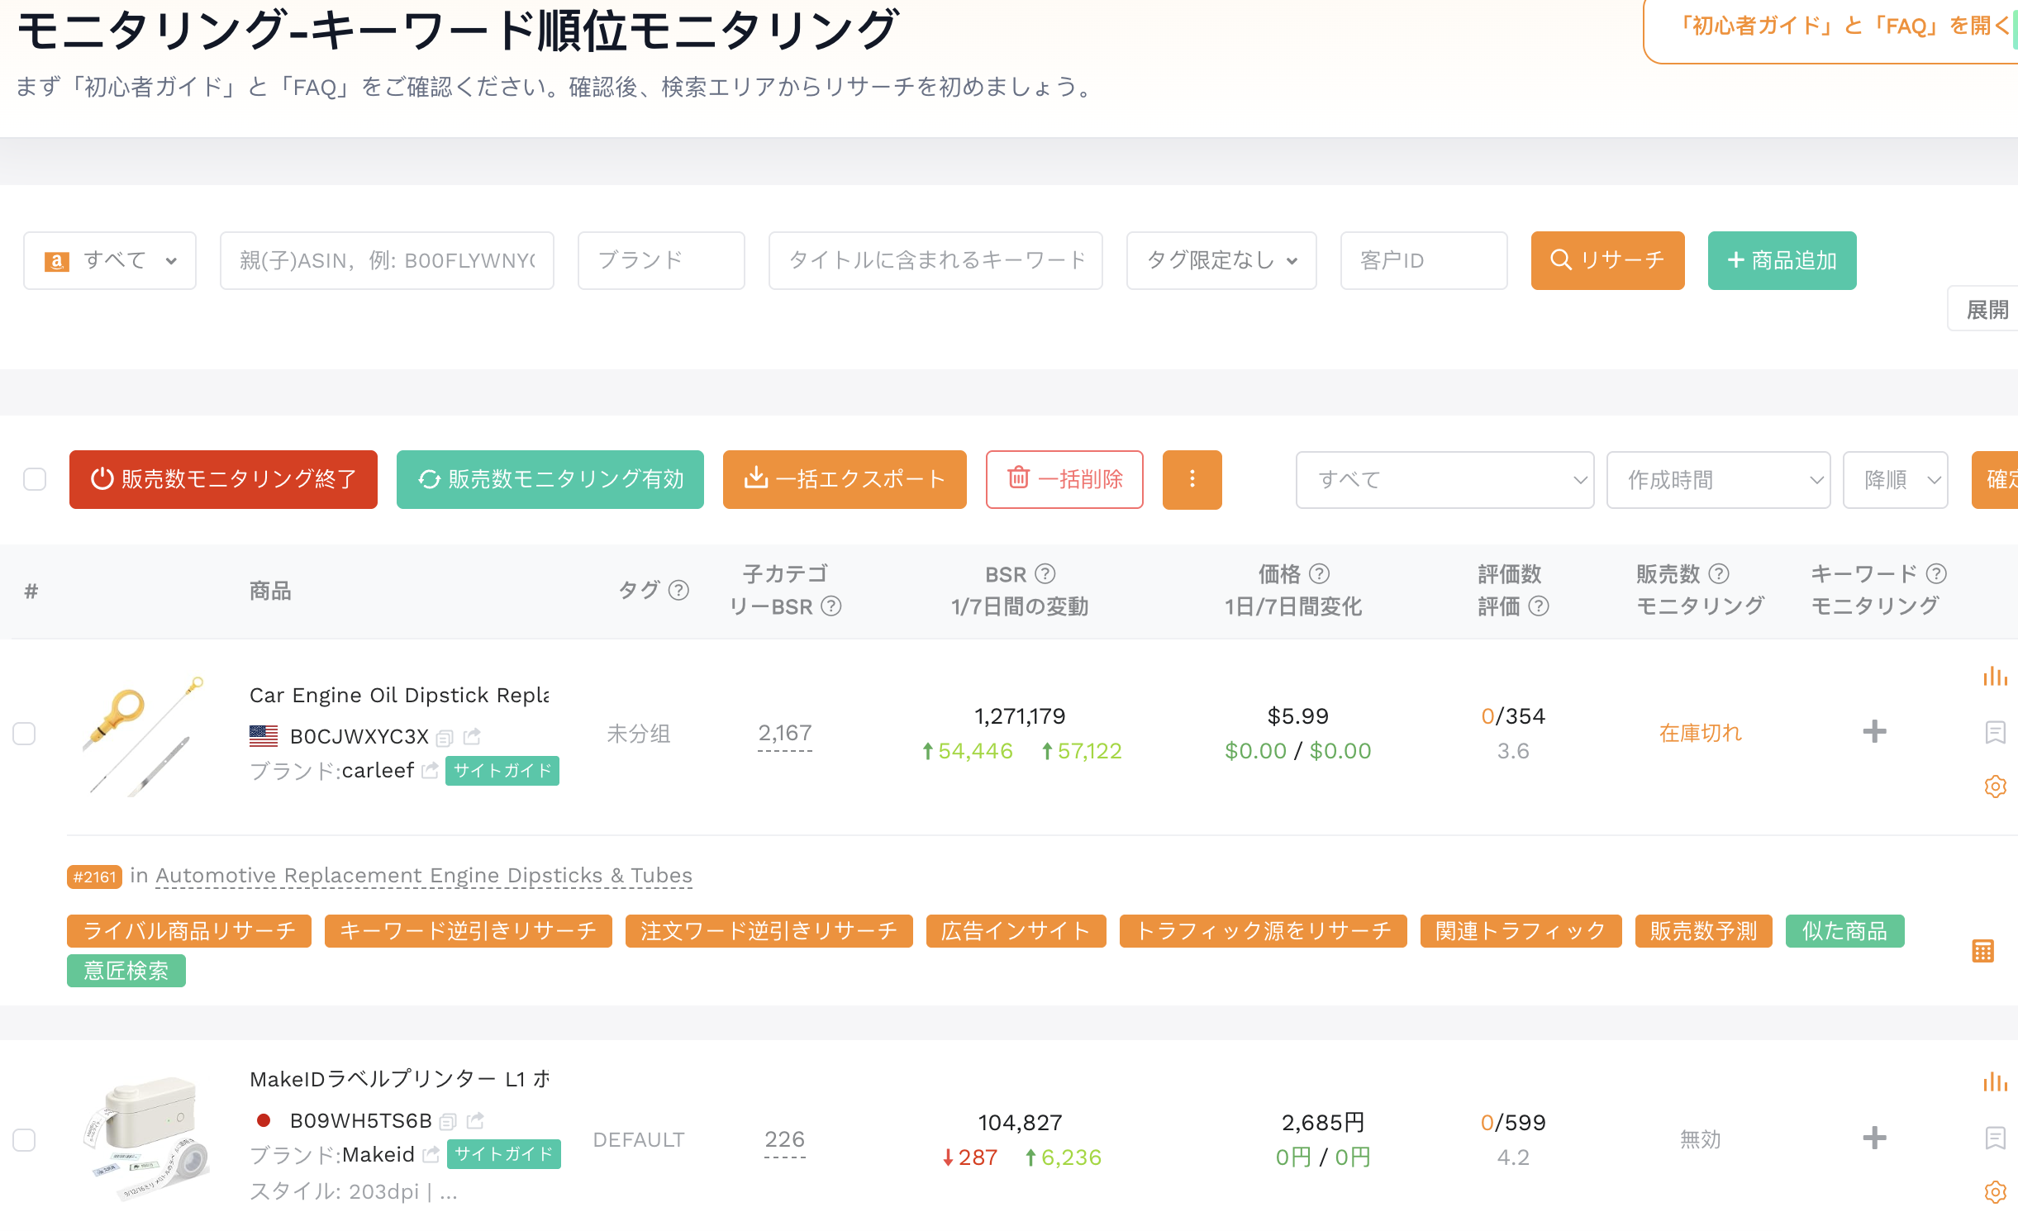Click the green 商品追加 button
Viewport: 2018px width, 1231px height.
(1782, 260)
